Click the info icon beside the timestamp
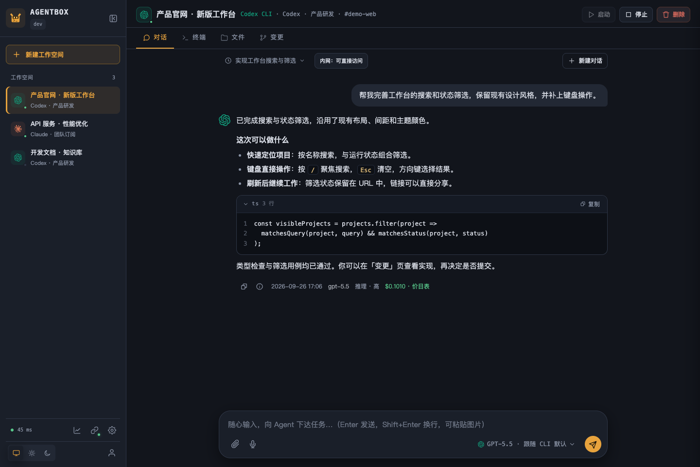 coord(260,287)
